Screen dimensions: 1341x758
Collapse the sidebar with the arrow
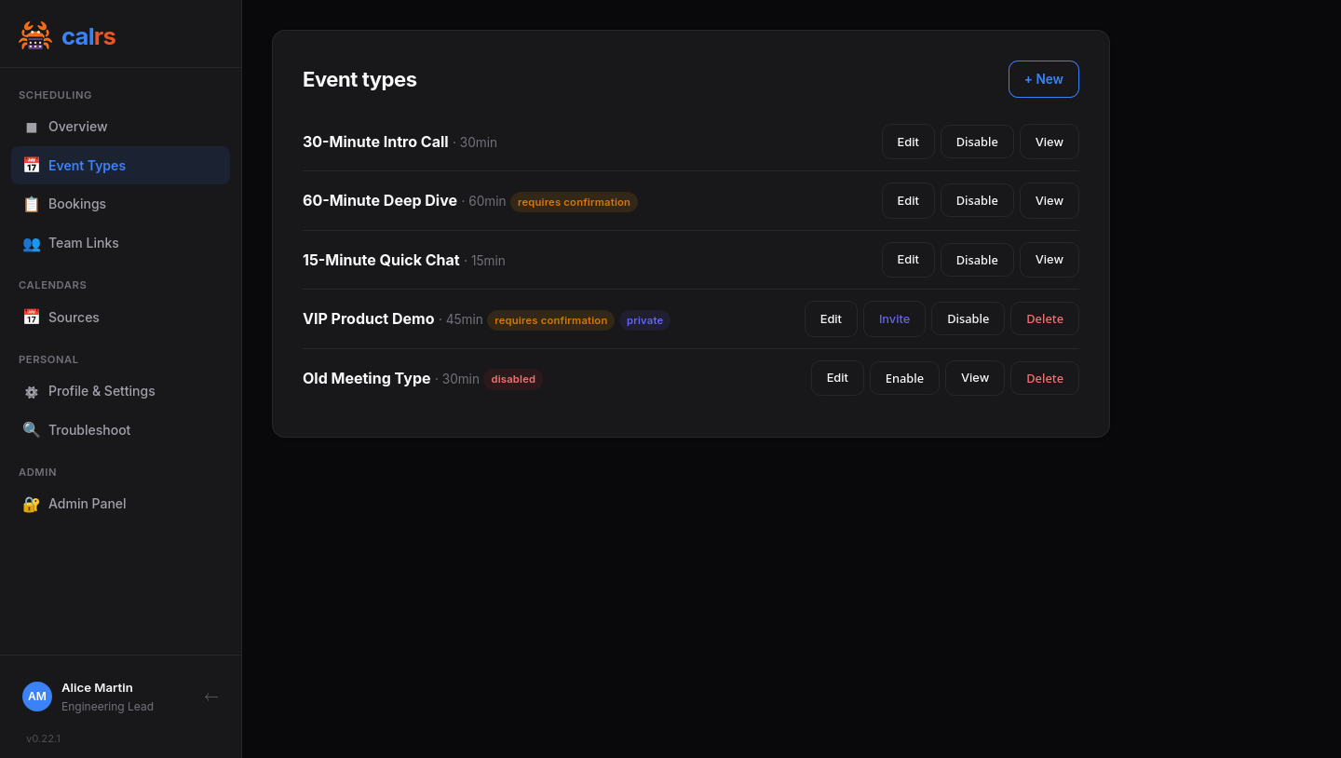211,697
